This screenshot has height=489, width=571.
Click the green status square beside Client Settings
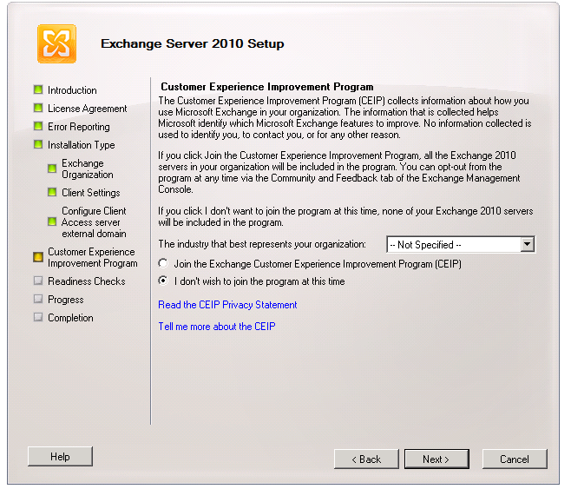pyautogui.click(x=52, y=192)
